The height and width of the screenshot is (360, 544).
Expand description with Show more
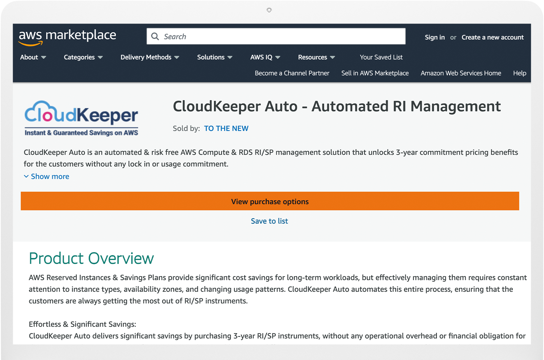point(47,176)
